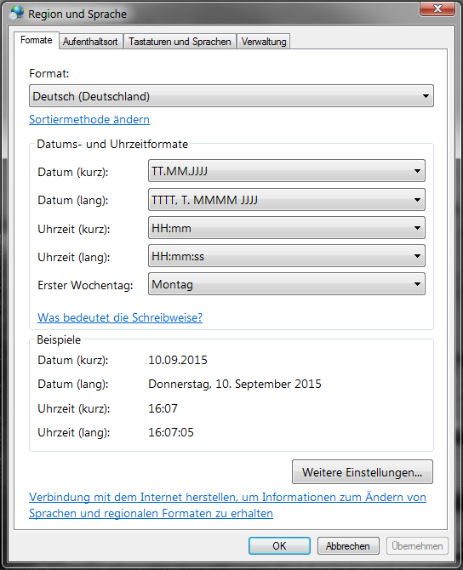Viewport: 463px width, 570px height.
Task: Expand the Datum (kurz) format dropdown
Action: click(x=287, y=170)
